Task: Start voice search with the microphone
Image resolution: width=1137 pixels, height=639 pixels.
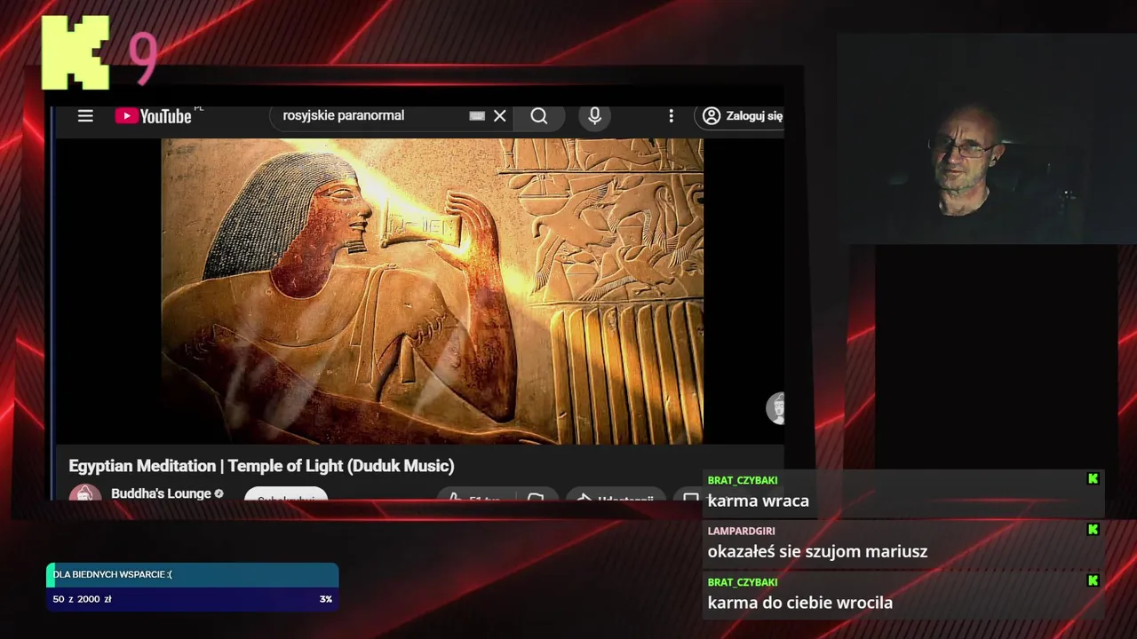Action: (595, 115)
